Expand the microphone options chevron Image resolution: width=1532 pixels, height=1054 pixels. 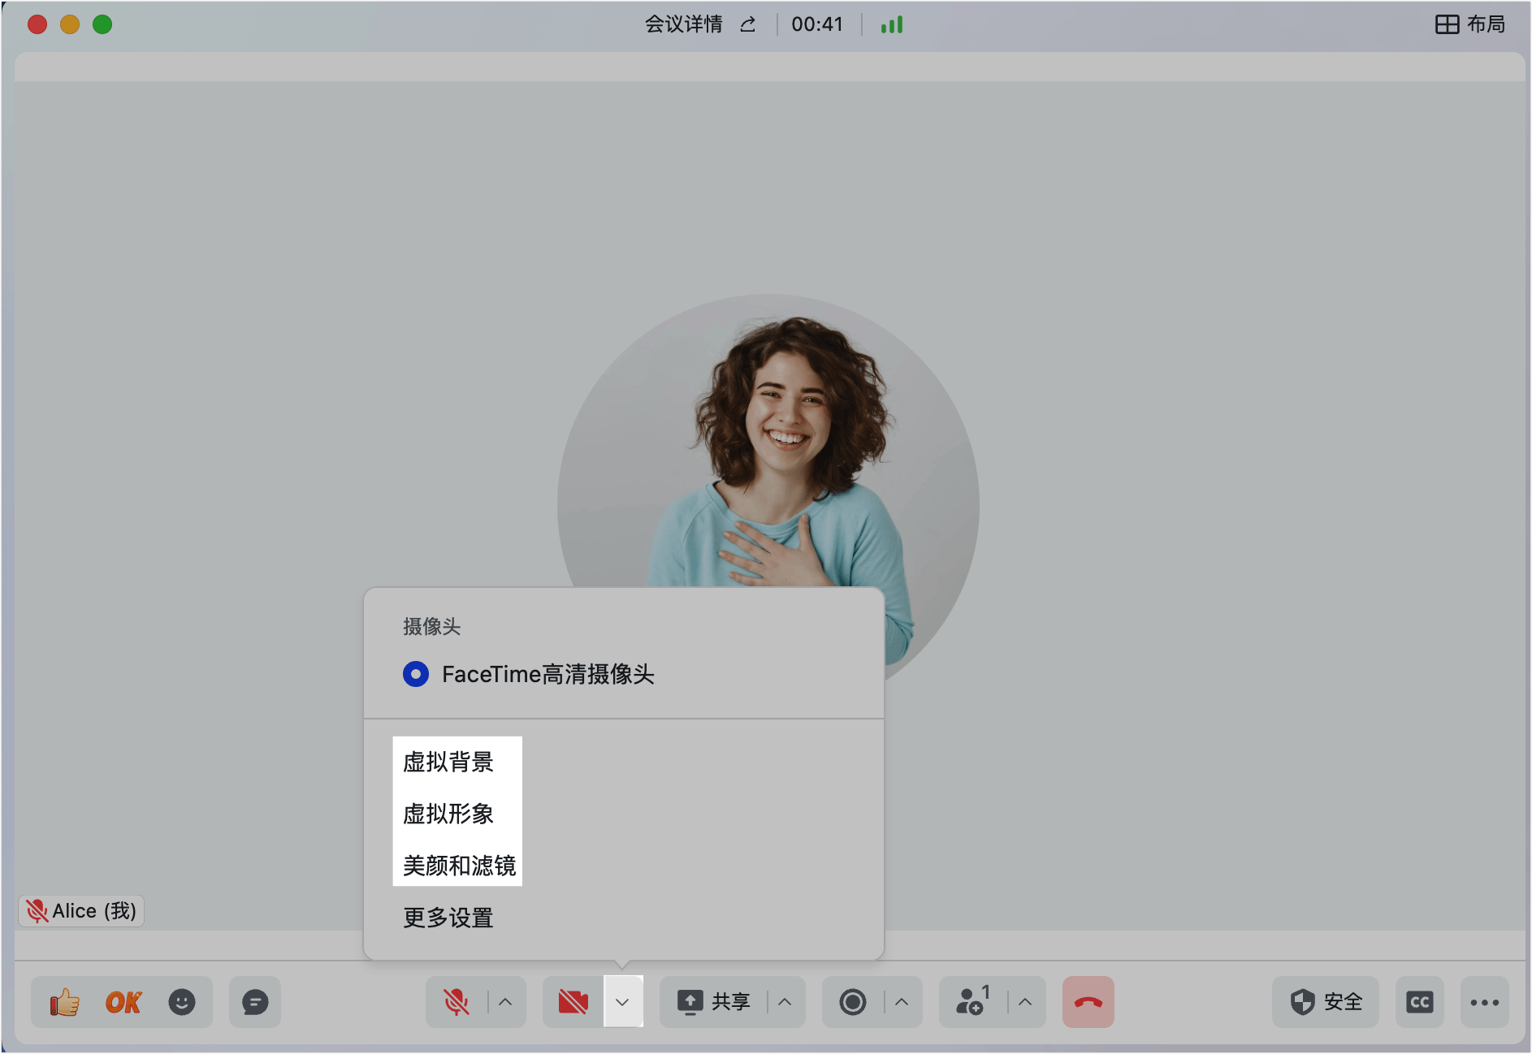click(x=506, y=1002)
